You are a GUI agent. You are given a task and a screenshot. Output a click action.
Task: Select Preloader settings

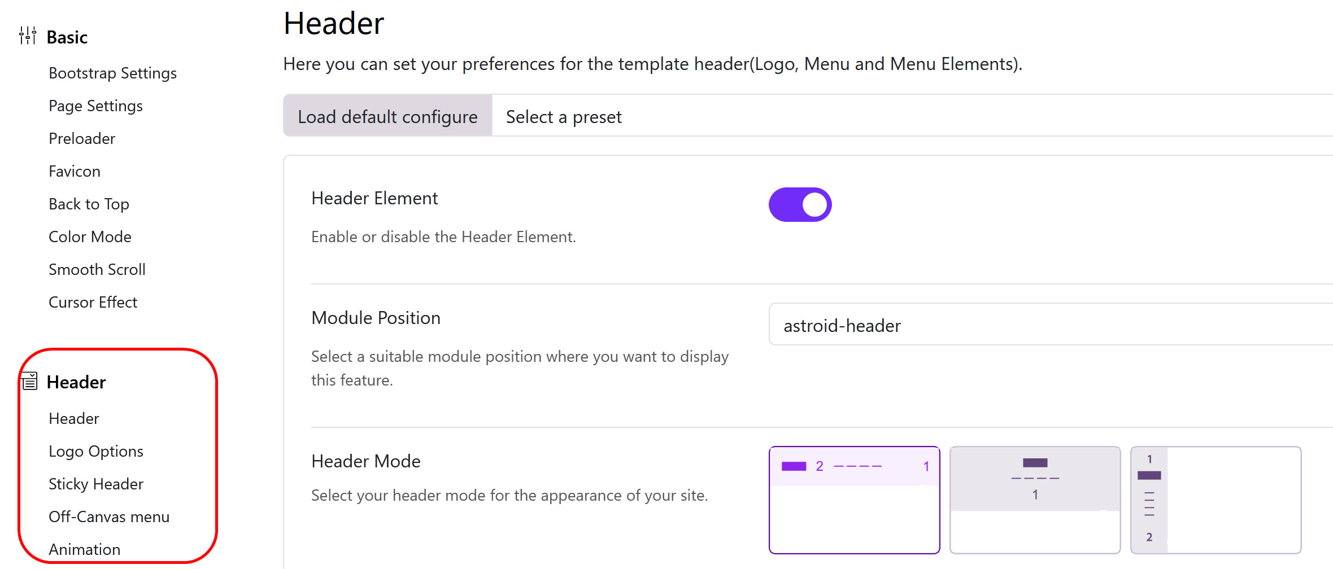click(x=81, y=138)
